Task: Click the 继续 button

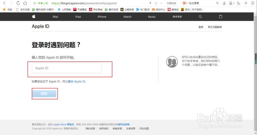Action: tap(44, 94)
